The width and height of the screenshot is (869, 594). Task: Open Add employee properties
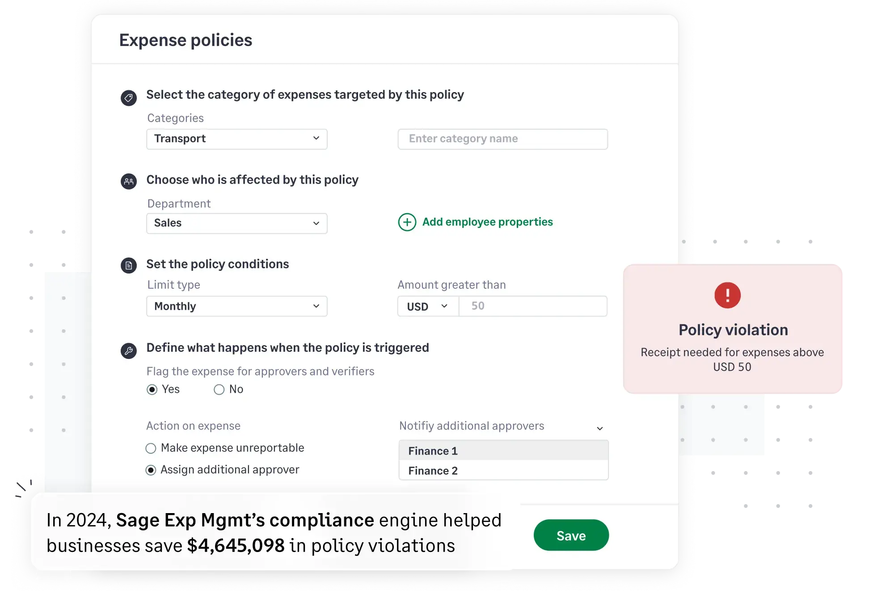click(487, 222)
